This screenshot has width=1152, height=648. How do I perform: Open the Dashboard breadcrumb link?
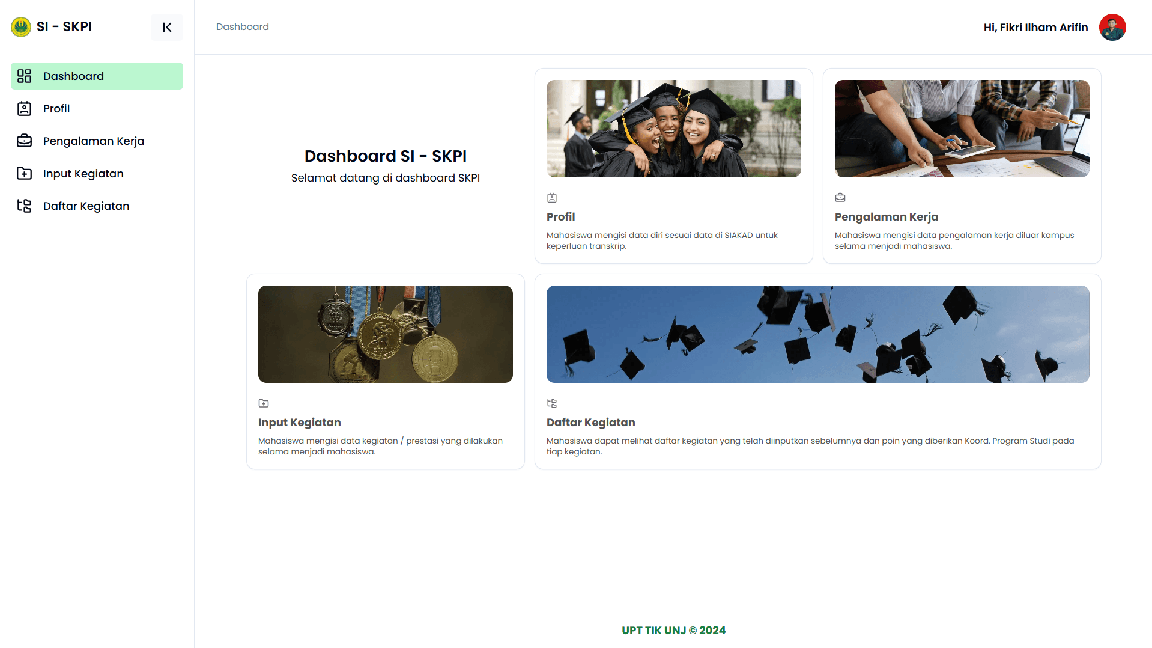[242, 26]
